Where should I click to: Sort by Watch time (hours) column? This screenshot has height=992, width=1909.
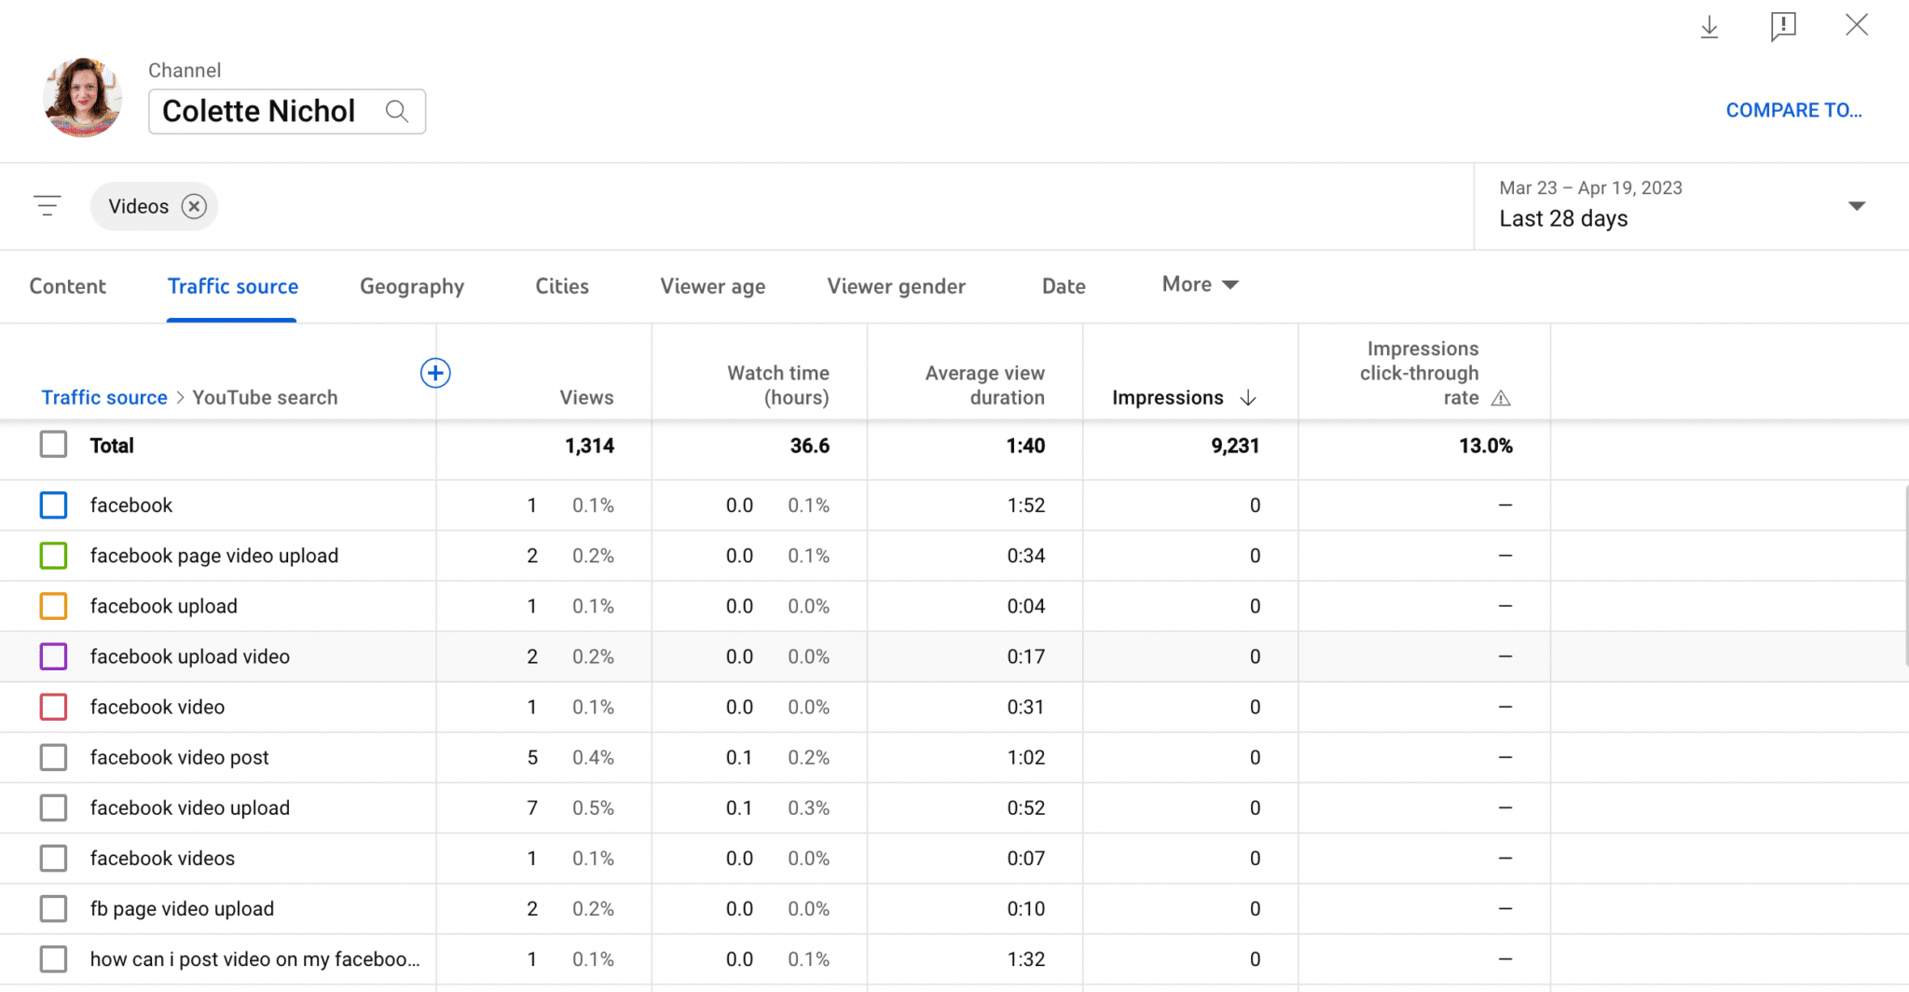[x=778, y=385]
